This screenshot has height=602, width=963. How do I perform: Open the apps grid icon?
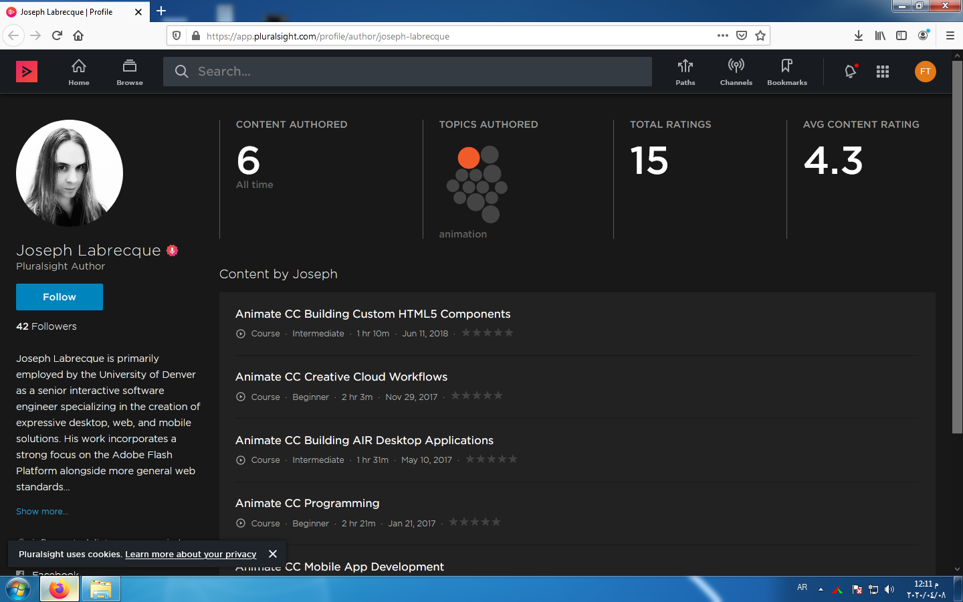pyautogui.click(x=883, y=72)
